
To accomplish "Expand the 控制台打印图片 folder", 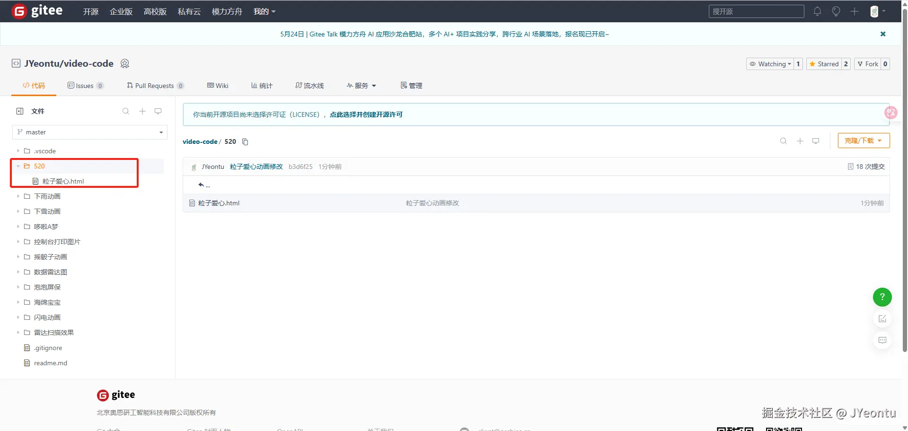I will coord(18,242).
